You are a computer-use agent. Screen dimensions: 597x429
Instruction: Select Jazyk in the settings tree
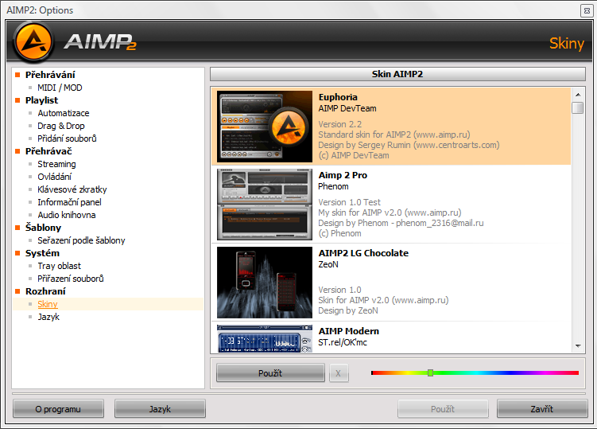click(x=48, y=317)
